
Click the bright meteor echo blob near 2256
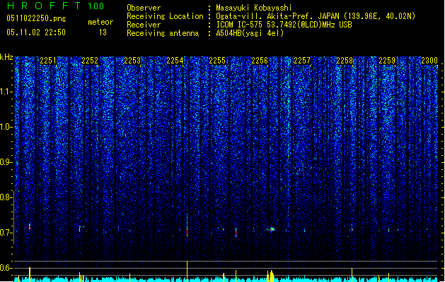click(x=272, y=229)
